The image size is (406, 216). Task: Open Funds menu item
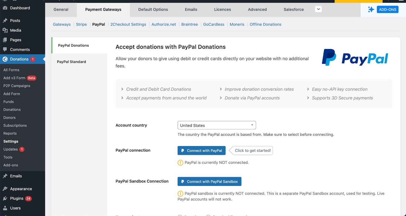pos(9,102)
